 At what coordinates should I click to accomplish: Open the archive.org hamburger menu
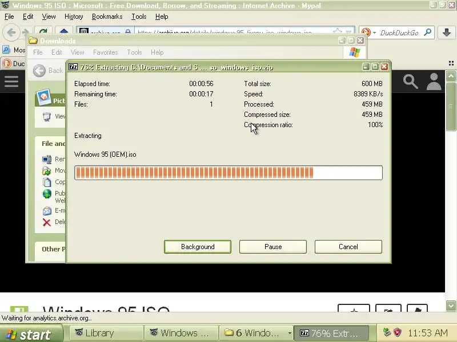pos(11,82)
